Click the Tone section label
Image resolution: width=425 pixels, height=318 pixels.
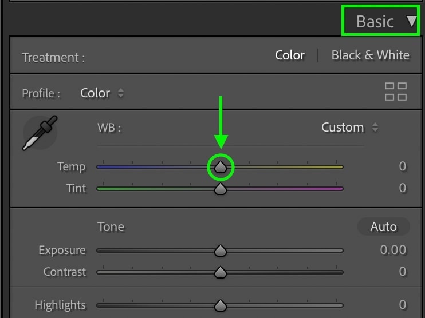(111, 227)
